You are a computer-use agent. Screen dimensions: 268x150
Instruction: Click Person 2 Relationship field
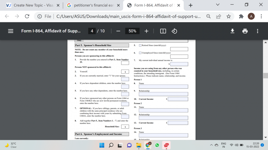coord(163,118)
